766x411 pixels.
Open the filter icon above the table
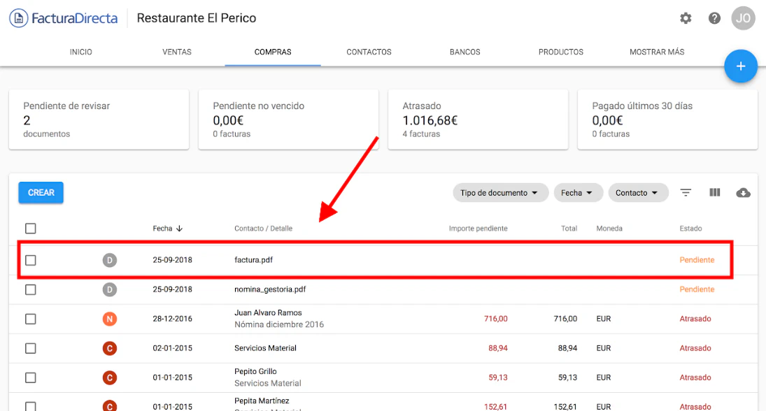685,192
